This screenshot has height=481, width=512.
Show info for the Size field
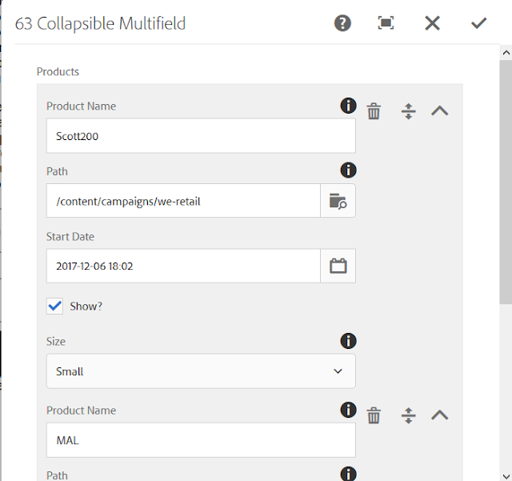(349, 341)
